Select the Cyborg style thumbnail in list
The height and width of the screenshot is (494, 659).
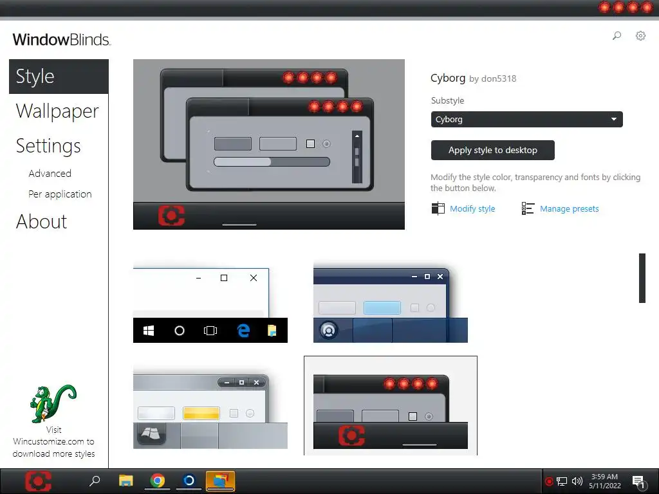[391, 406]
